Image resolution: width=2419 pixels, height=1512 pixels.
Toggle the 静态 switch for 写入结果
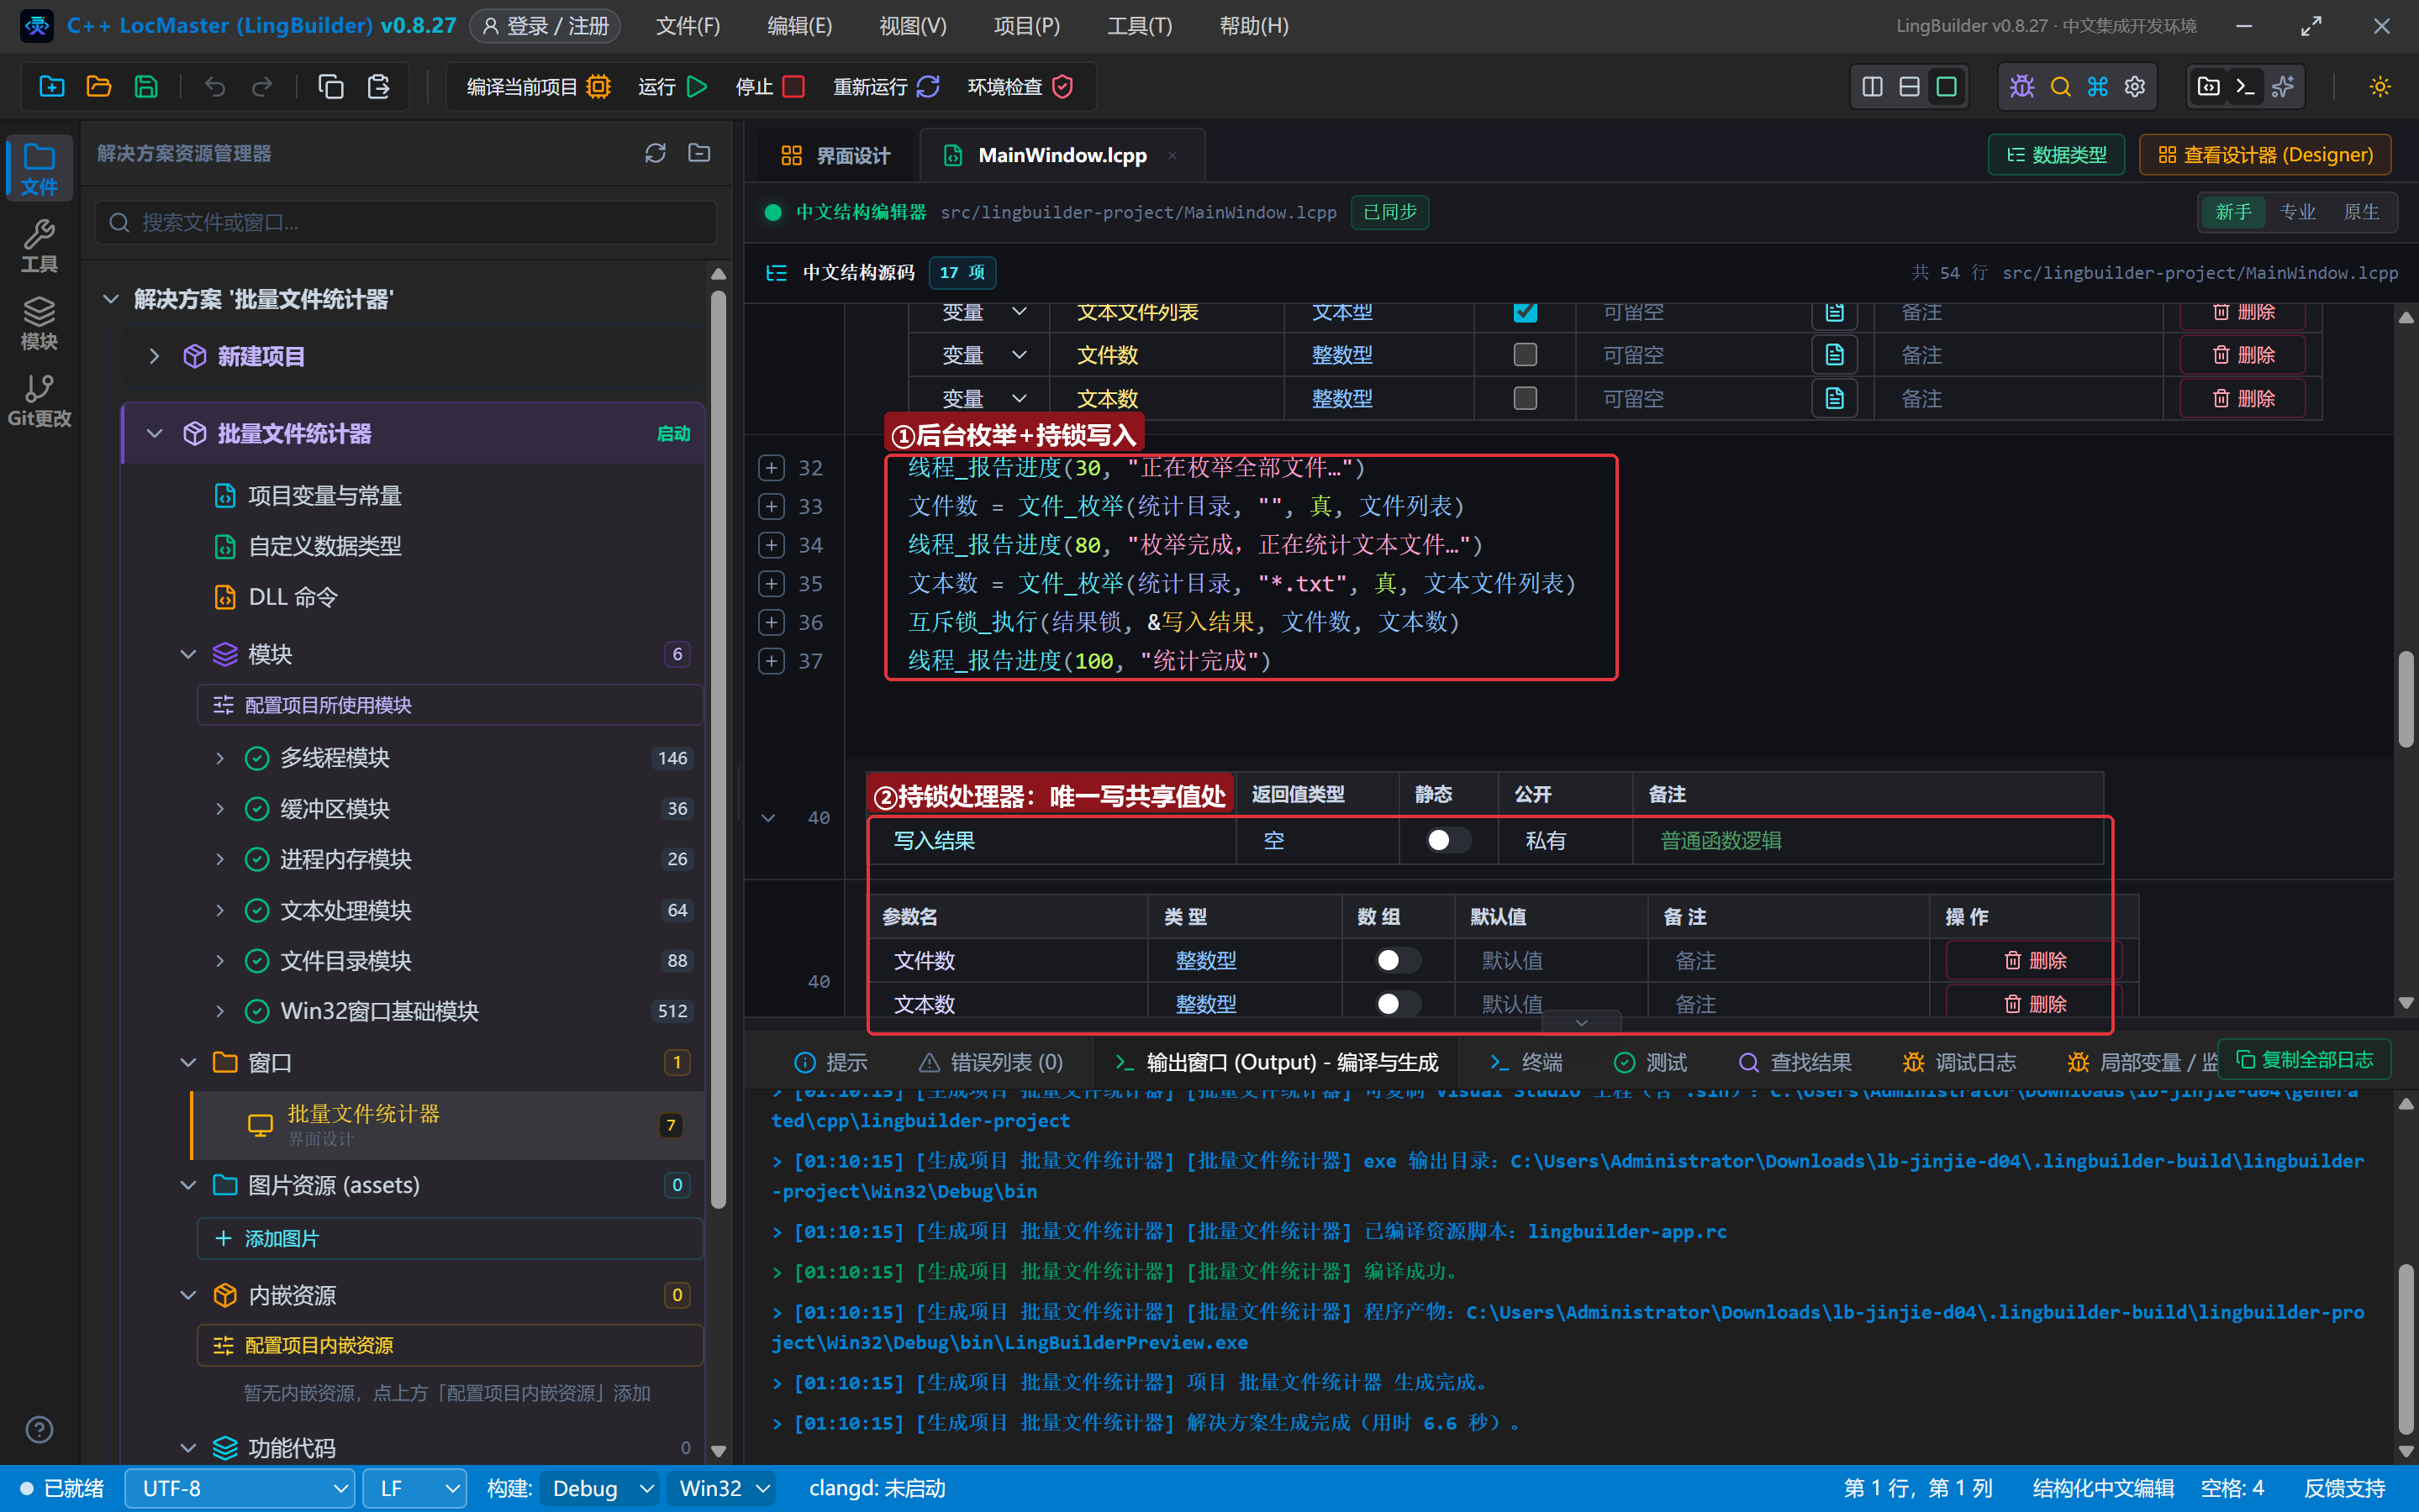[1447, 841]
